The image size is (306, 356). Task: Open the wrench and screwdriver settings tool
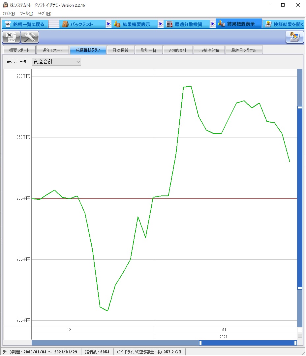pos(30,37)
